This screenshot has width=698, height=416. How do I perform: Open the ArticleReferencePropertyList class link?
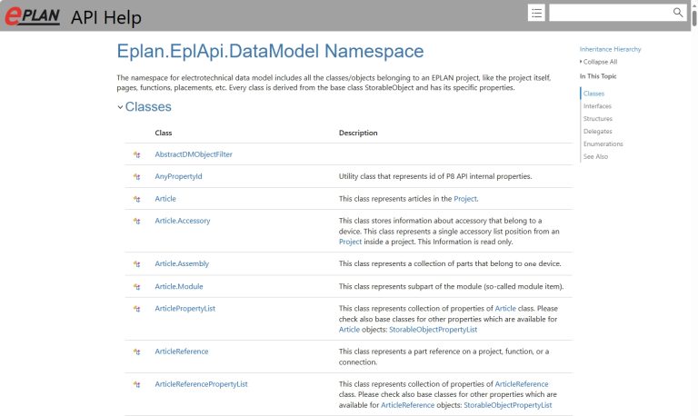click(201, 384)
